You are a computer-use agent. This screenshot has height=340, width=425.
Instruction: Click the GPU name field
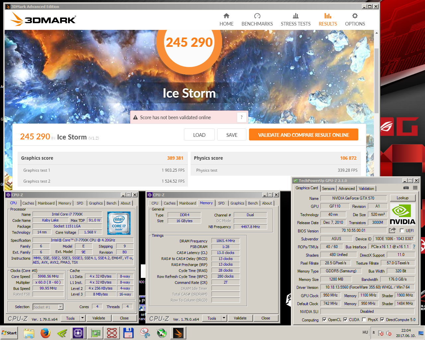(x=353, y=198)
